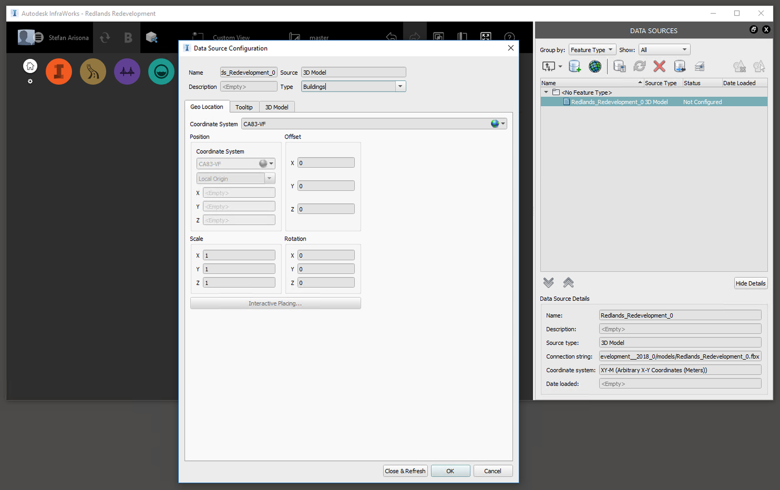
Task: Select the teal drainage design icon
Action: (x=161, y=72)
